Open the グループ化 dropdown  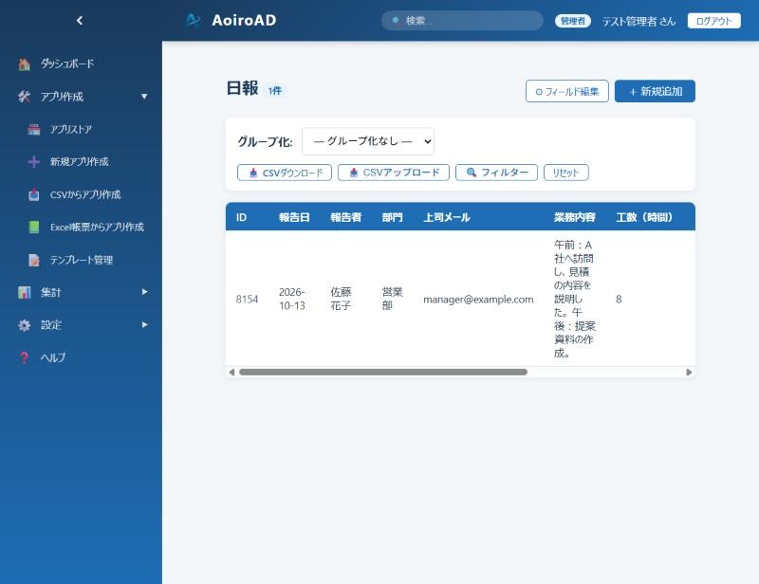[368, 141]
